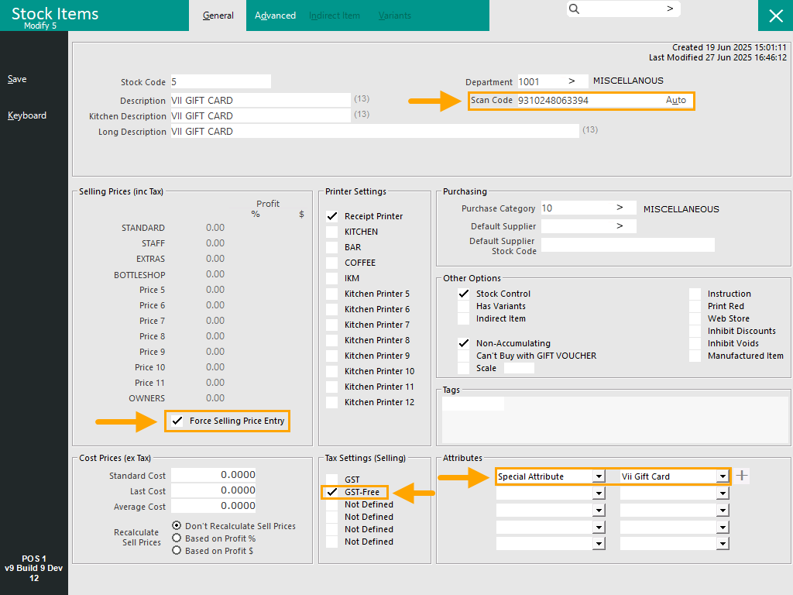Click the Purchase Category lookup arrow
The height and width of the screenshot is (595, 793).
620,208
